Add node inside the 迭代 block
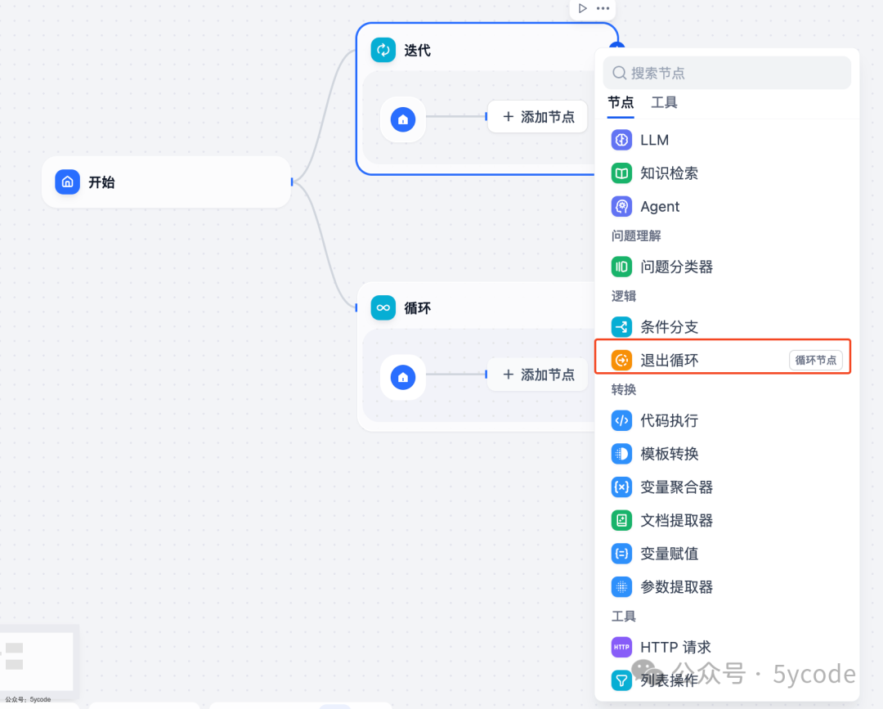Image resolution: width=883 pixels, height=709 pixels. pyautogui.click(x=538, y=117)
